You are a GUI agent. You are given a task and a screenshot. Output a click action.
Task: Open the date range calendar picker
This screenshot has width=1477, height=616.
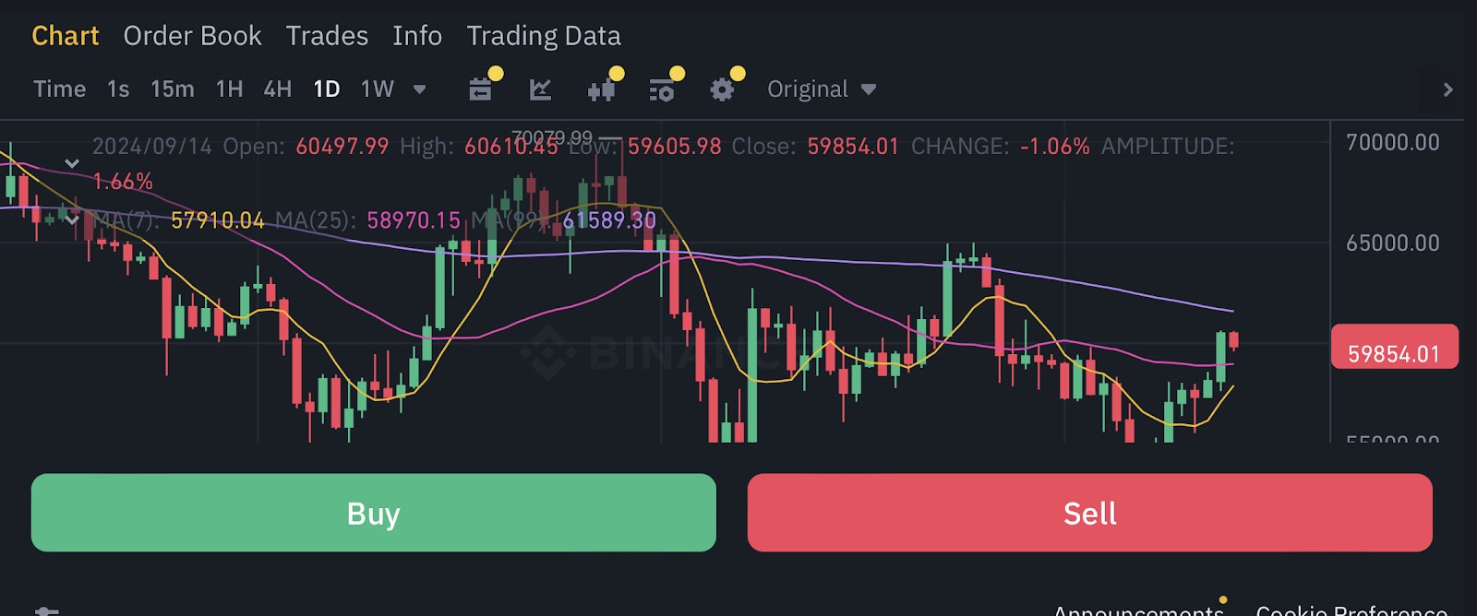[479, 89]
